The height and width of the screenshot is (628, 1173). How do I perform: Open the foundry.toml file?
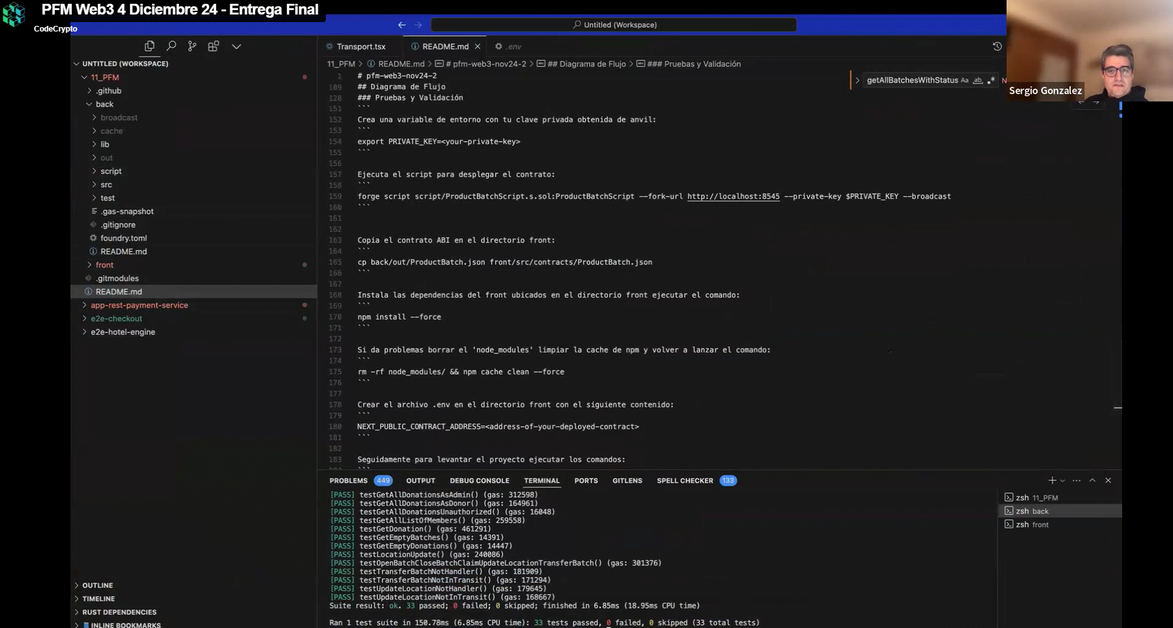click(x=124, y=238)
